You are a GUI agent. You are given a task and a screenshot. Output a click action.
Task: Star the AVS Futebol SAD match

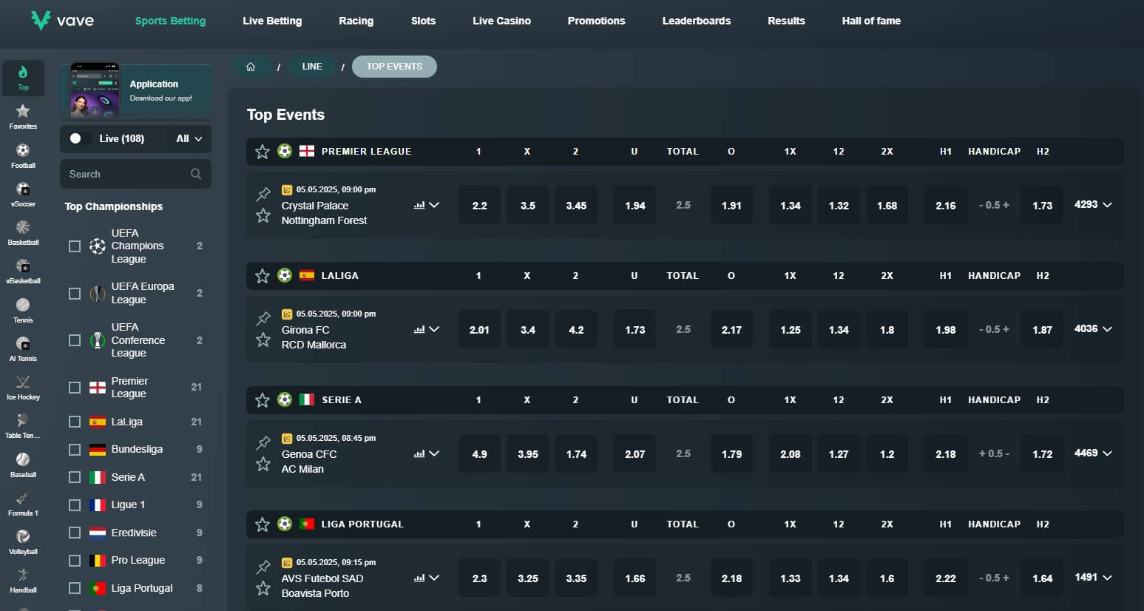(x=263, y=588)
